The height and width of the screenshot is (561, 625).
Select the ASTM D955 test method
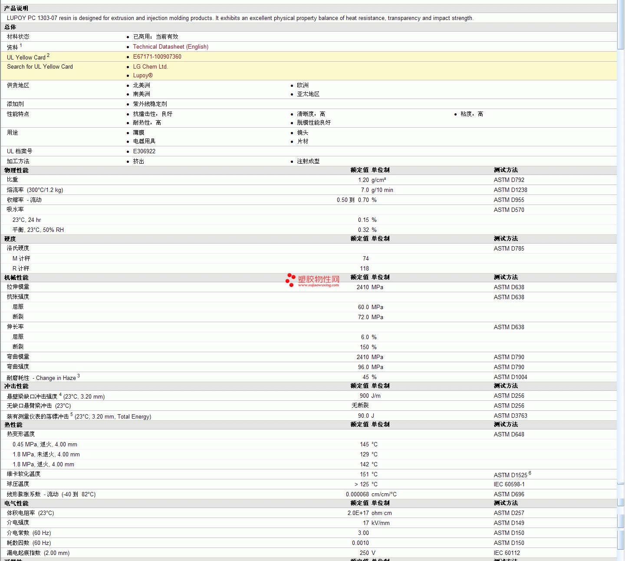click(509, 200)
